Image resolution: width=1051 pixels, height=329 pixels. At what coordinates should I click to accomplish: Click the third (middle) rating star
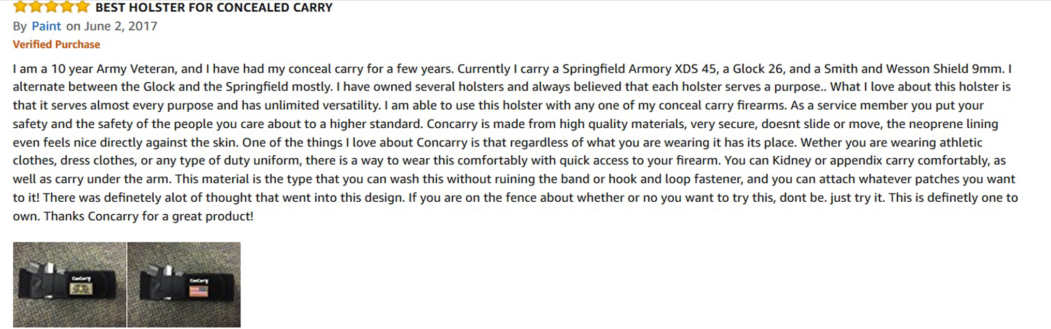pos(51,7)
